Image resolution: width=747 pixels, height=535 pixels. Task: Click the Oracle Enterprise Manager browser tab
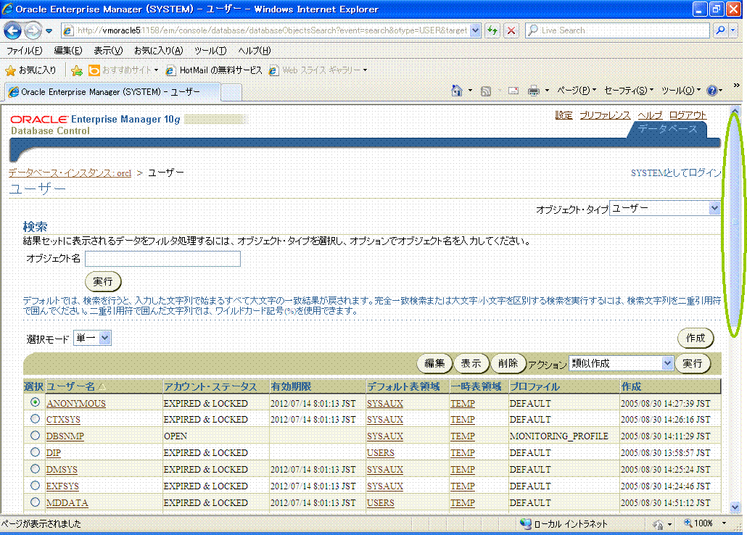[x=112, y=92]
